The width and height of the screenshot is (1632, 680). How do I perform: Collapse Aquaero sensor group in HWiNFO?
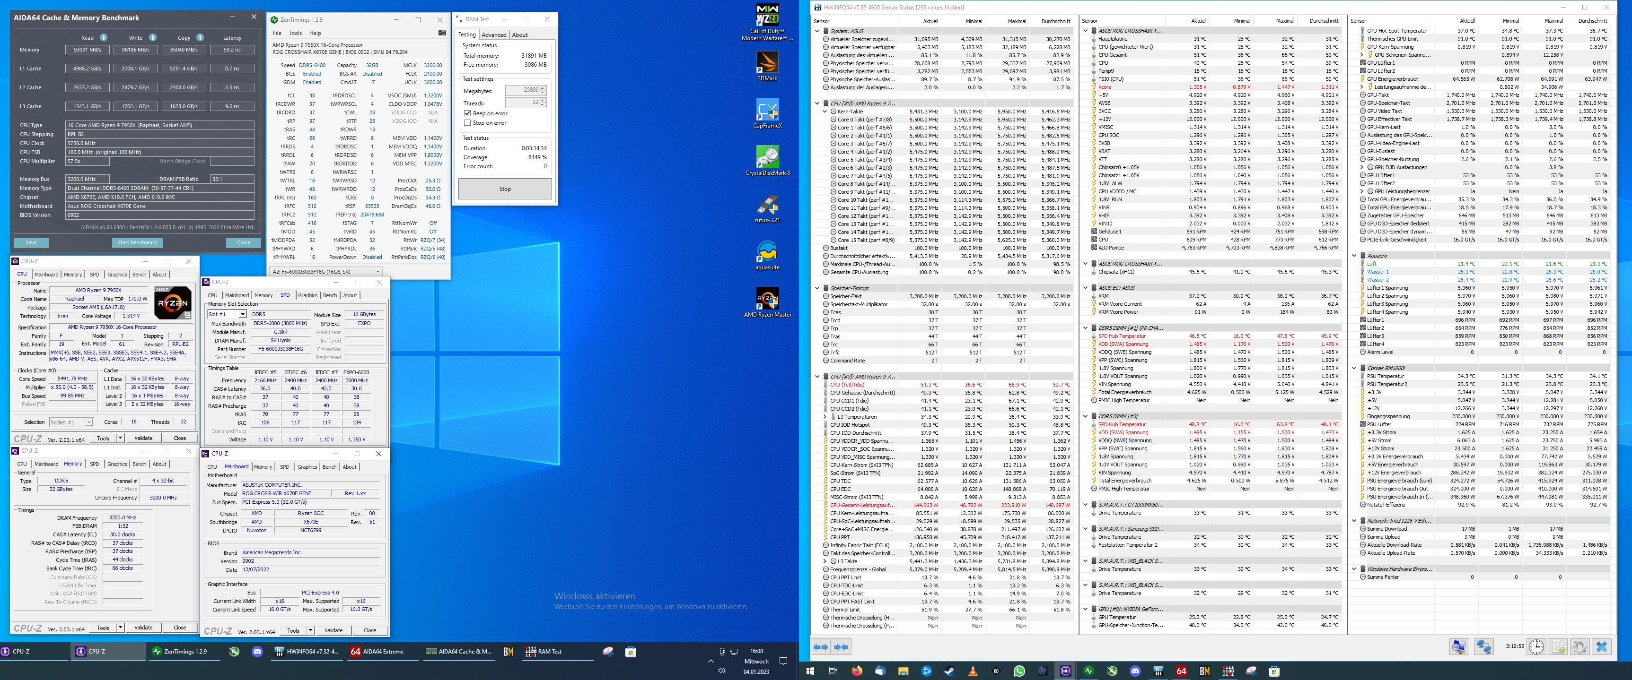pyautogui.click(x=1354, y=256)
